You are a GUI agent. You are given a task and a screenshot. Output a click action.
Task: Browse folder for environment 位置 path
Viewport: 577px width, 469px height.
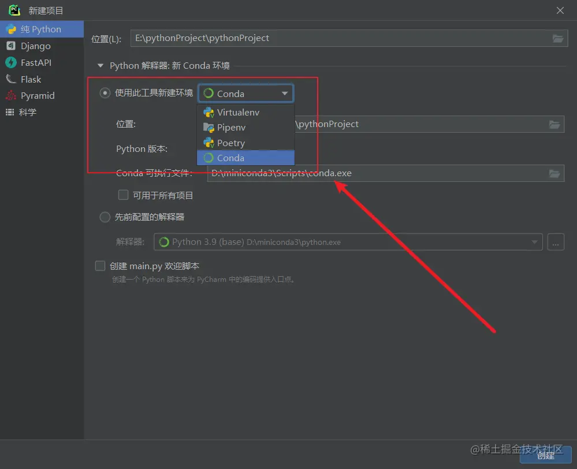click(554, 124)
